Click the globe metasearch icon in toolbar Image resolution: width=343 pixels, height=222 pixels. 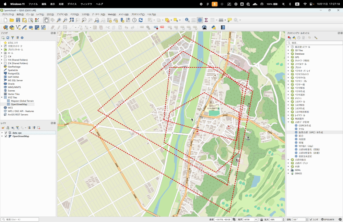pos(204,27)
